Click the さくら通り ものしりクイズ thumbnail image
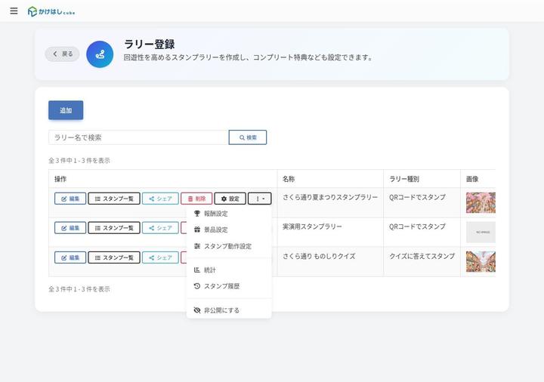544x382 pixels. coord(481,262)
